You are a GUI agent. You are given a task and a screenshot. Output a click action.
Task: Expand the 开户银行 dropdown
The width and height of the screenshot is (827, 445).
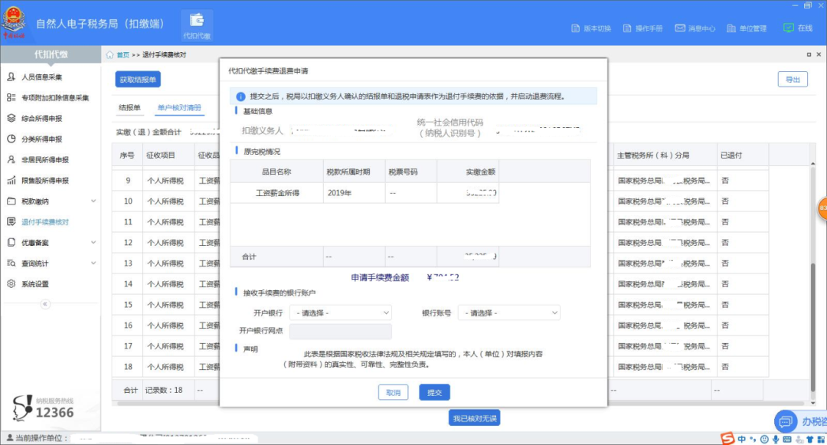tap(341, 312)
